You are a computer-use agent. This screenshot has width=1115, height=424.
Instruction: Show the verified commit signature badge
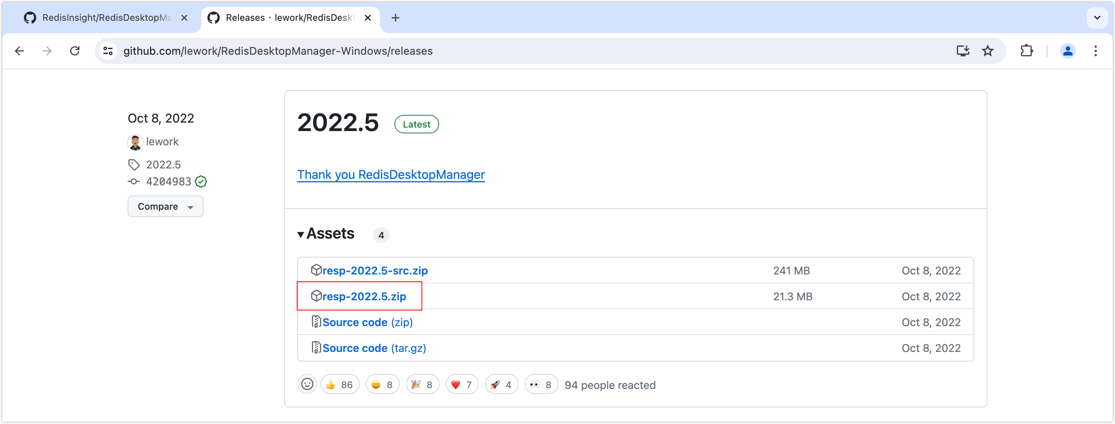201,181
